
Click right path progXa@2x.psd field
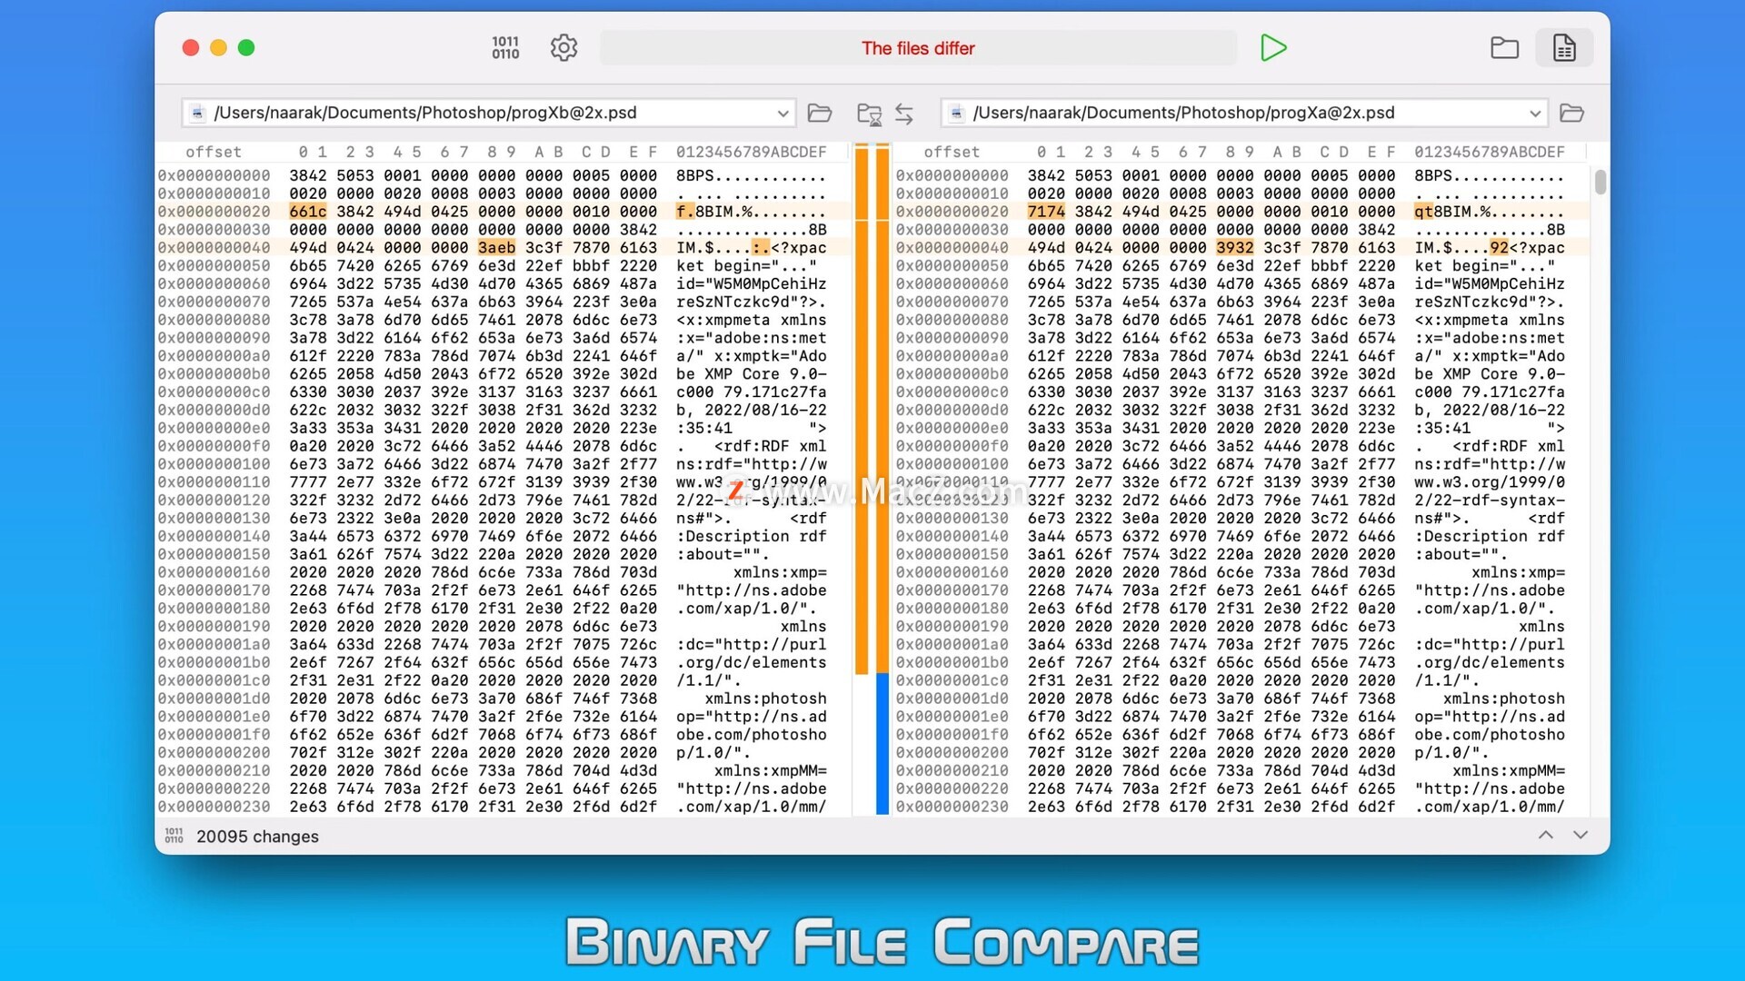click(x=1244, y=113)
